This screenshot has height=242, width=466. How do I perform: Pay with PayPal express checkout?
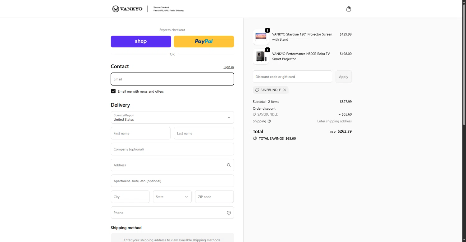point(204,42)
